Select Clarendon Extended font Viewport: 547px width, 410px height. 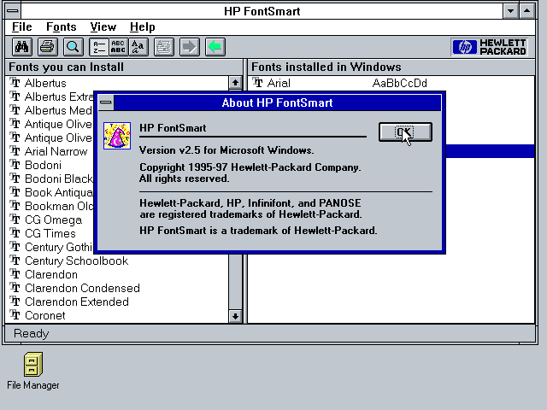pyautogui.click(x=77, y=302)
